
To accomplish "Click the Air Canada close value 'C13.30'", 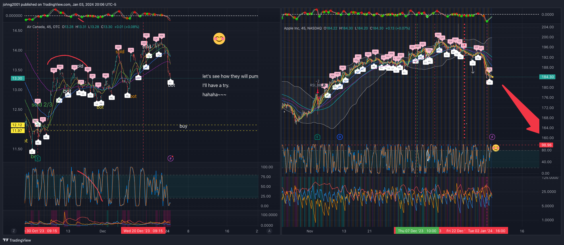I will pyautogui.click(x=107, y=27).
